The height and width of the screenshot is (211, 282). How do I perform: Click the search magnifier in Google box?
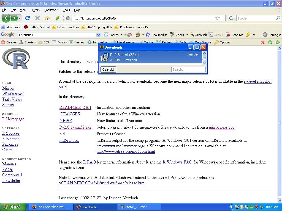(278, 18)
